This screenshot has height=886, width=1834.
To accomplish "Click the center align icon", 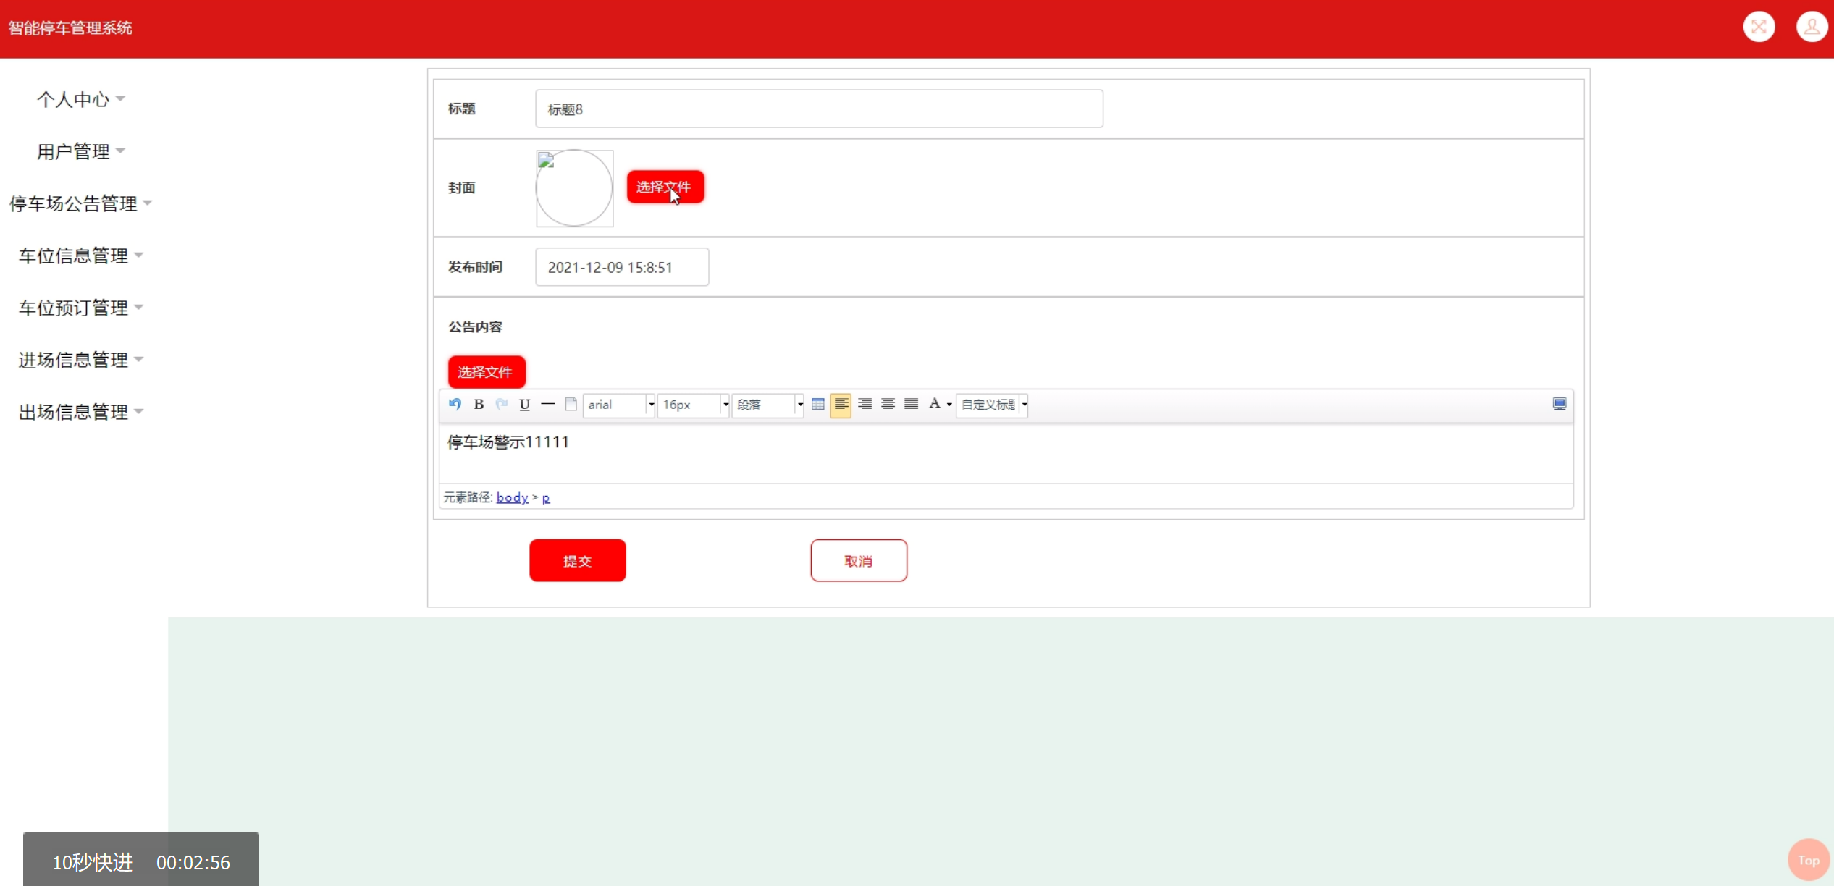I will [x=888, y=404].
